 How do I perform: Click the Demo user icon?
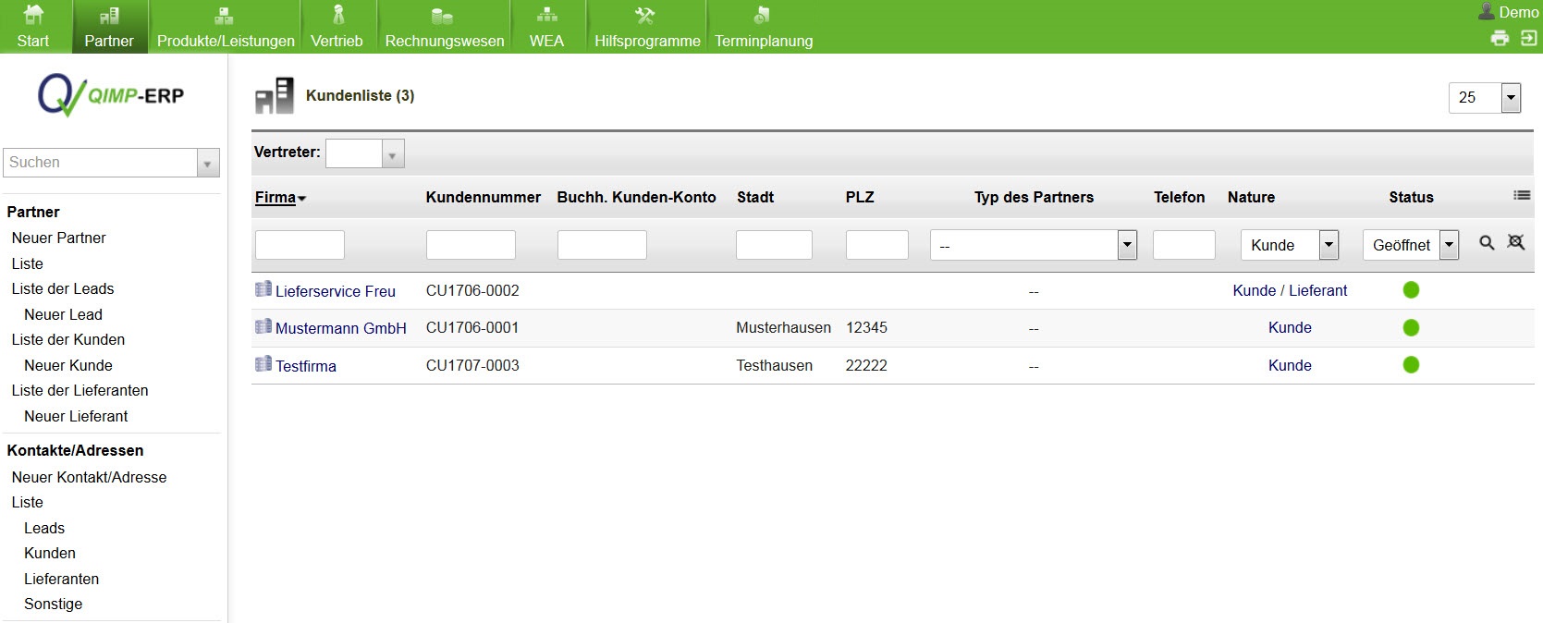1487,12
